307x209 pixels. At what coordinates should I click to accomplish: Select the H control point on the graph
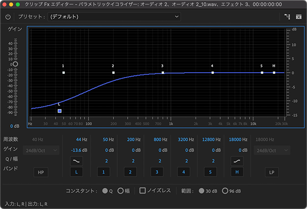coord(274,73)
